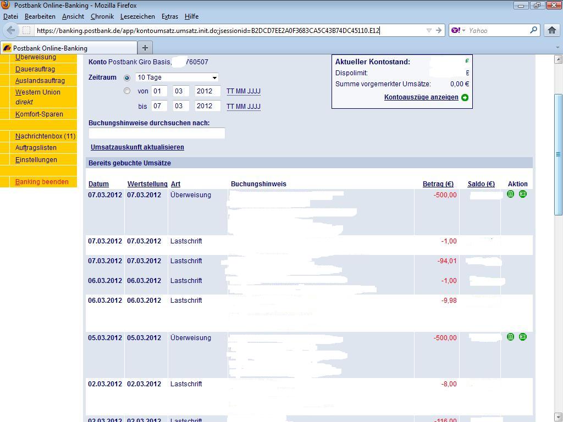563x422 pixels.
Task: Open Einstellungen in the sidebar
Action: coord(36,160)
